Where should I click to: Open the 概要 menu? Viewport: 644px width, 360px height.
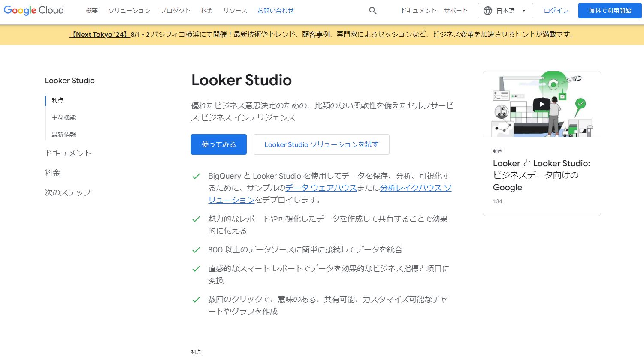point(92,11)
